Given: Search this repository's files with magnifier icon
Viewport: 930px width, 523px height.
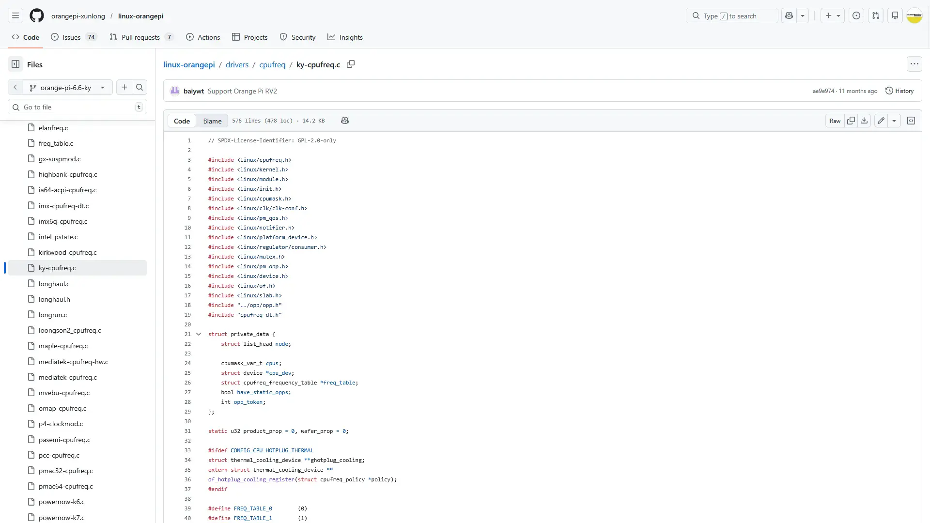Looking at the screenshot, I should click(x=139, y=88).
